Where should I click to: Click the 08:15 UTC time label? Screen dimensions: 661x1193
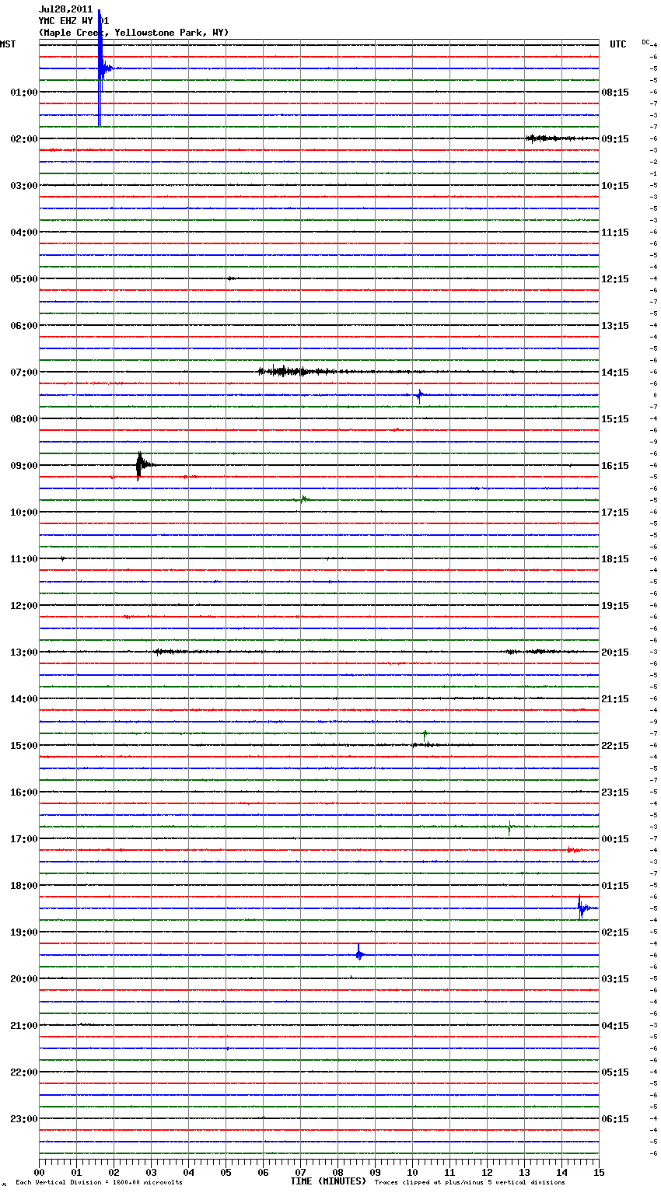click(x=615, y=92)
